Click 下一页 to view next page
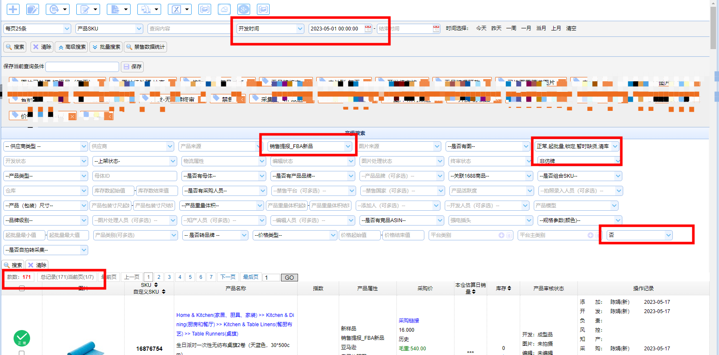The width and height of the screenshot is (719, 355). coord(228,277)
